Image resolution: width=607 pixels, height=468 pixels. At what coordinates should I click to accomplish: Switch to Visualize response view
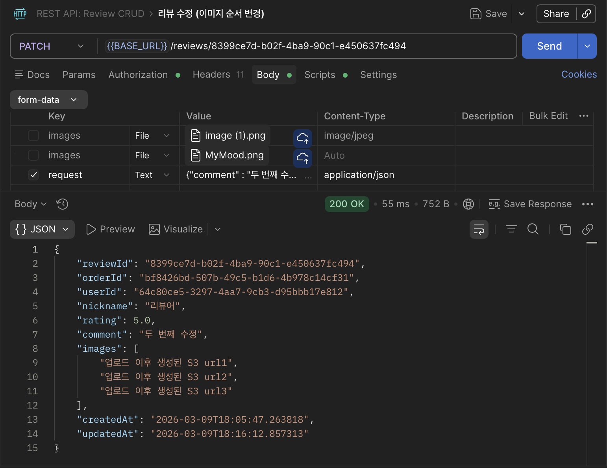176,229
